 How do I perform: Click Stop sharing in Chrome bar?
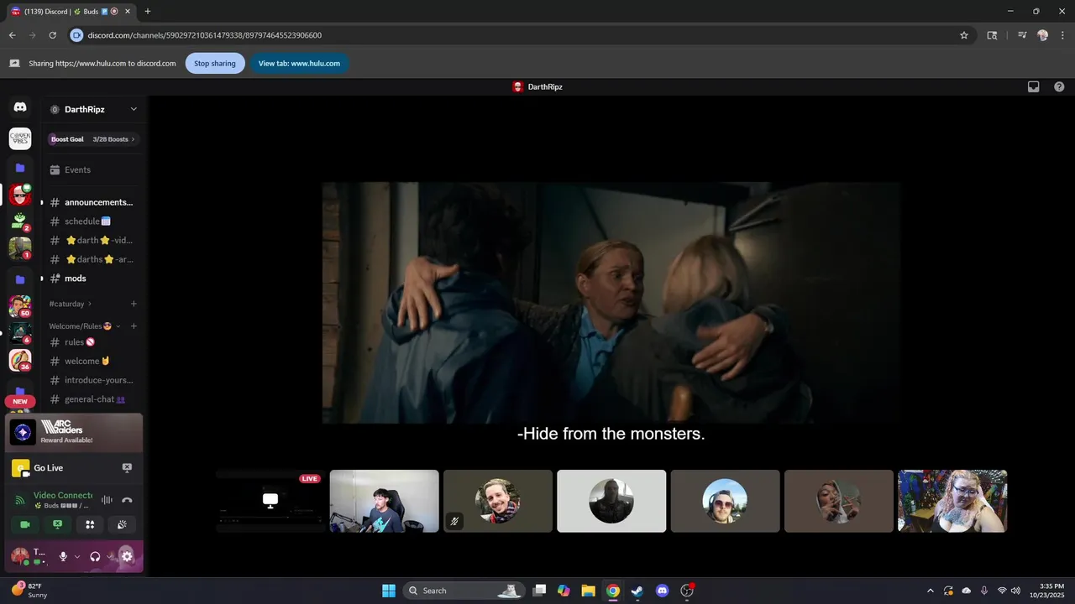click(215, 64)
